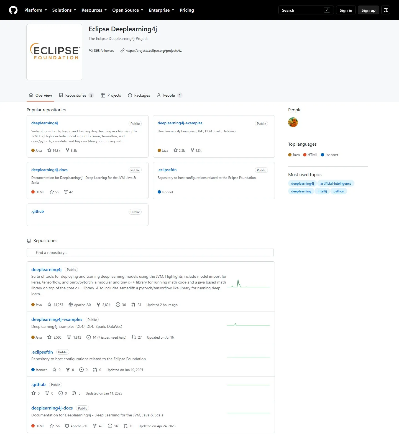Viewport: 399px width, 443px height.
Task: Click fork icon on deeplearning4j-docs popular card
Action: (x=66, y=192)
